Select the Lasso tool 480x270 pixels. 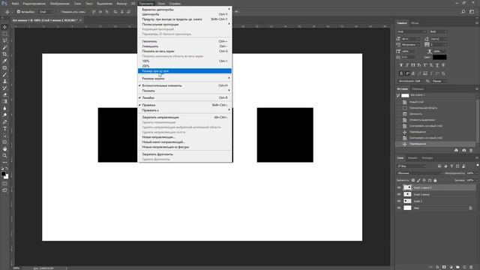[x=4, y=40]
